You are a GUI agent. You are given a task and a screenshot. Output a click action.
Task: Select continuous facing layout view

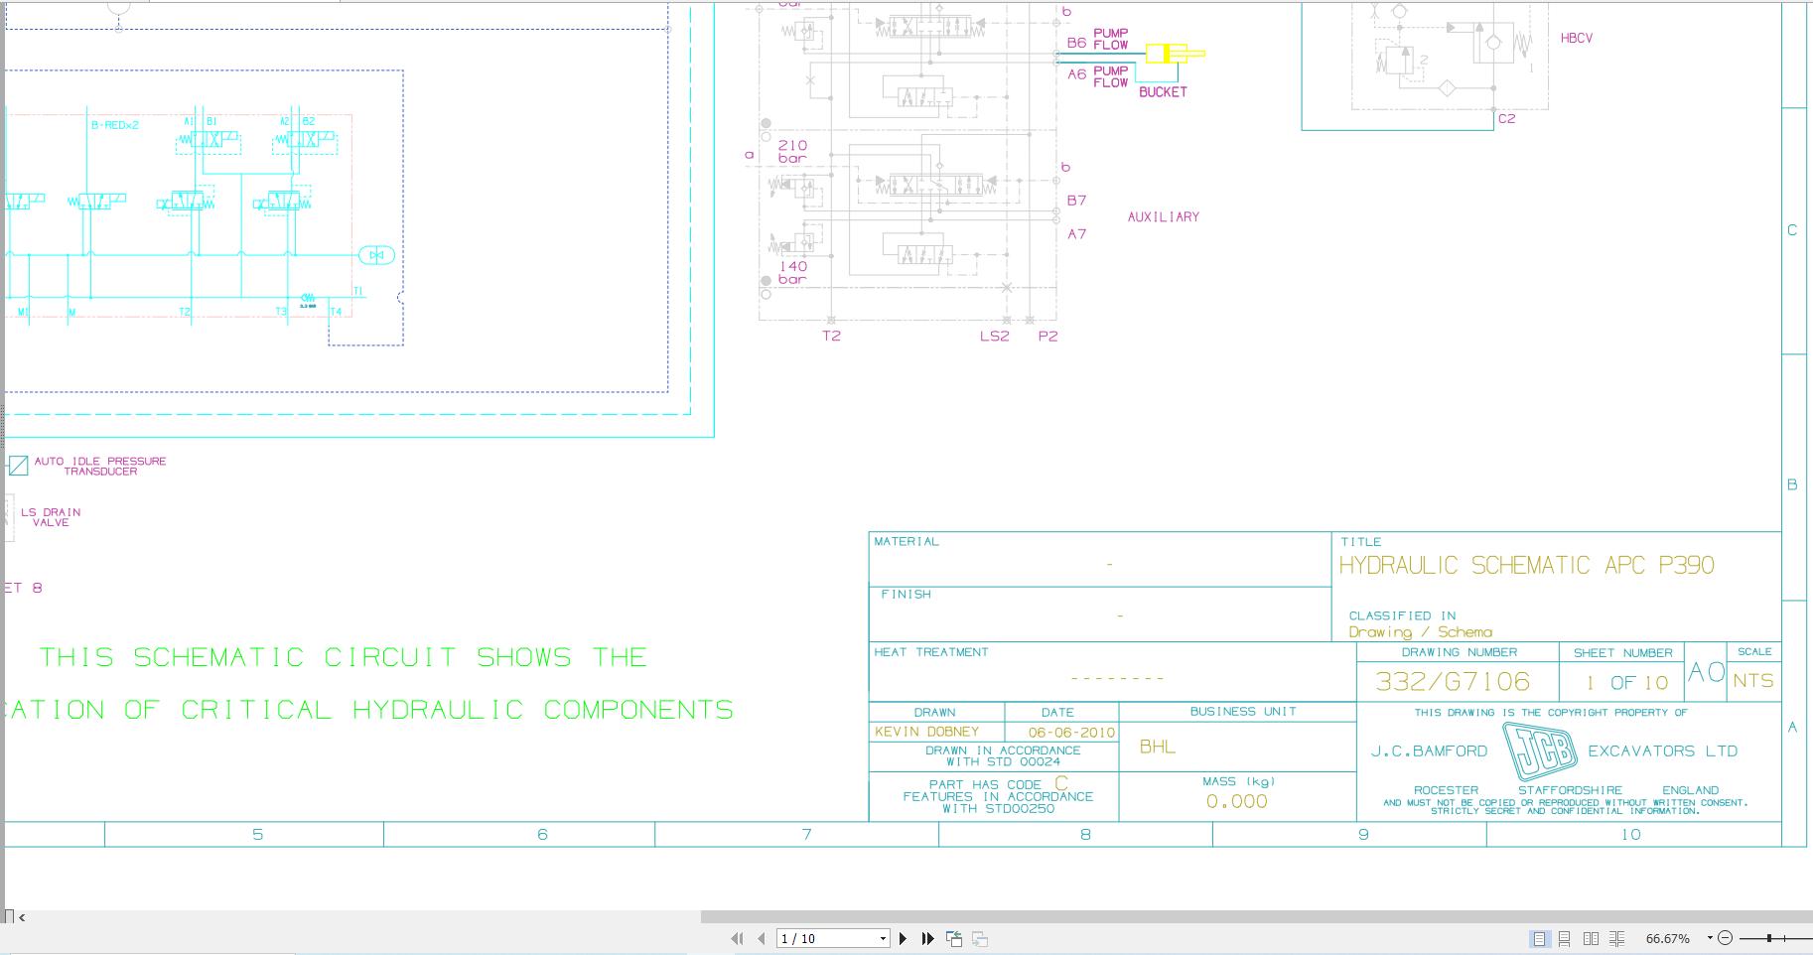click(x=1617, y=938)
